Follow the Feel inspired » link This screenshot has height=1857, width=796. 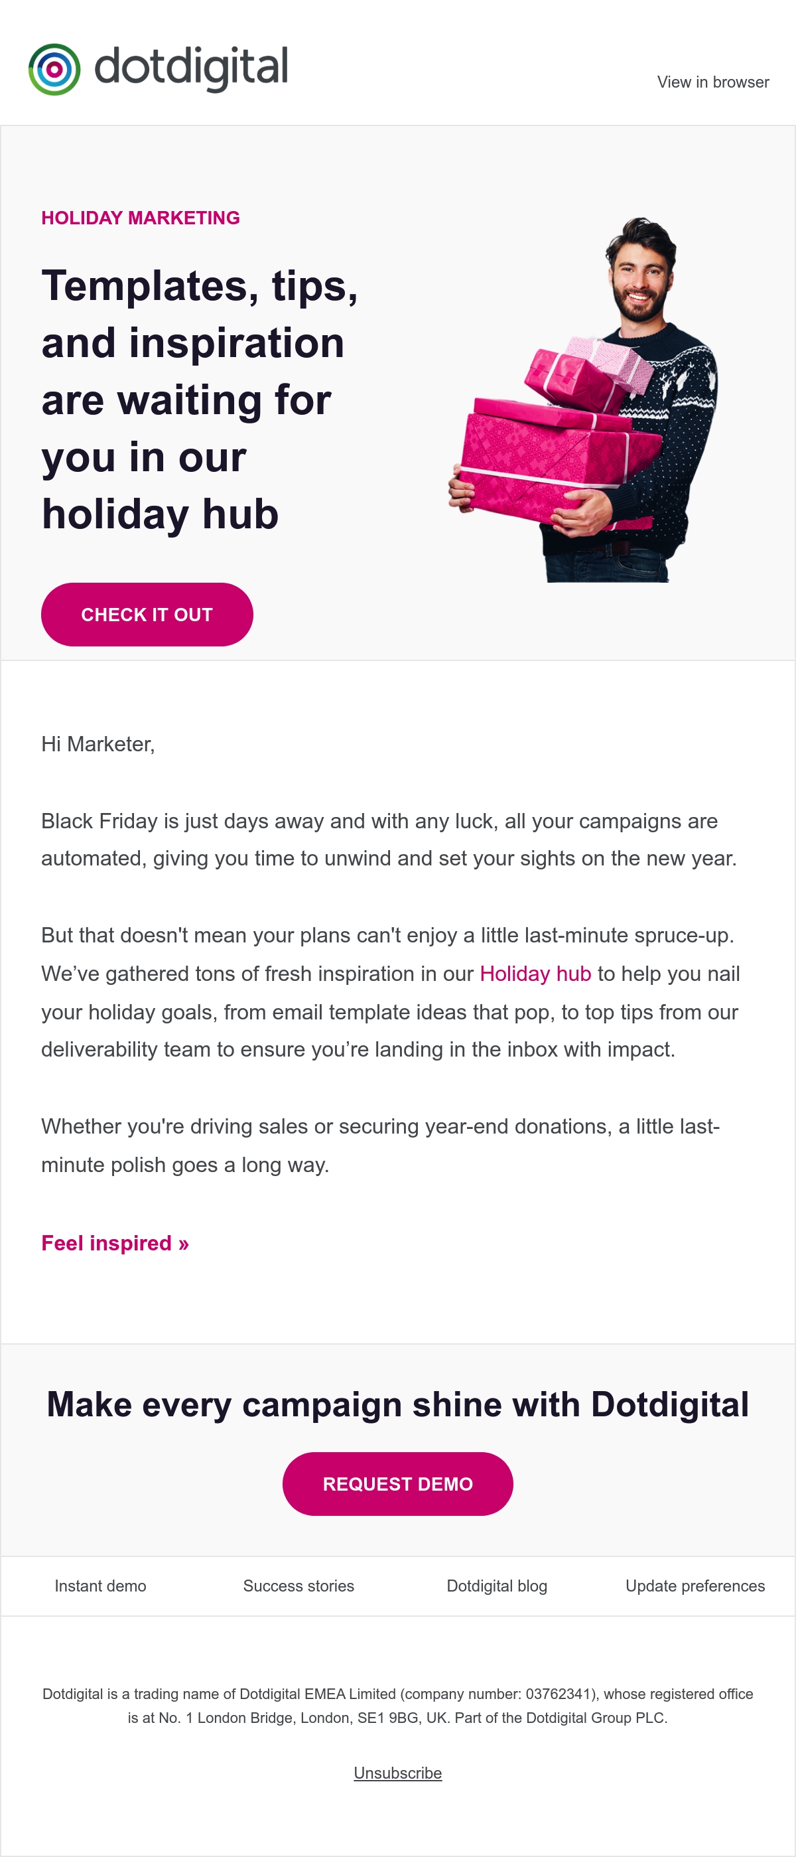(x=115, y=1243)
